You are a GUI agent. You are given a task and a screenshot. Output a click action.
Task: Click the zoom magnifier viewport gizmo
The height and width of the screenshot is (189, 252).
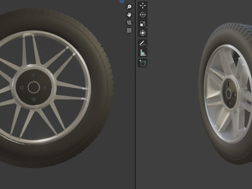click(129, 7)
